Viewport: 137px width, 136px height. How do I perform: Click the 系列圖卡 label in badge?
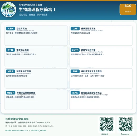point(128,12)
